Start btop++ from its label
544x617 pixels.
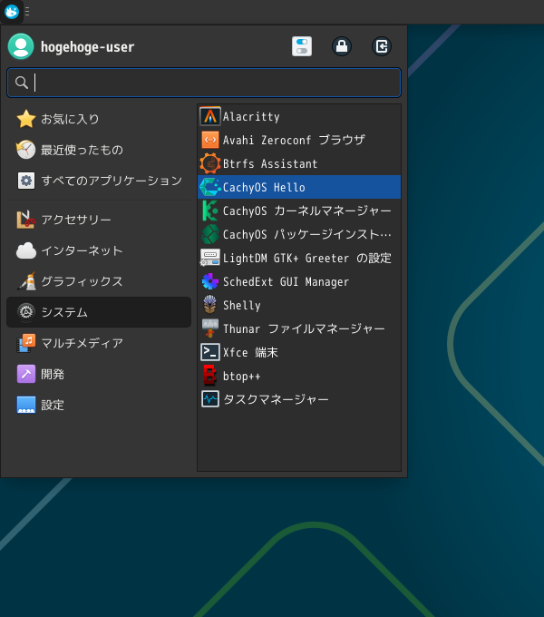click(x=242, y=377)
